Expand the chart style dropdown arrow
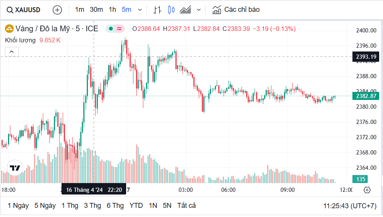Screen dimensions: 383x217 coord(198,10)
